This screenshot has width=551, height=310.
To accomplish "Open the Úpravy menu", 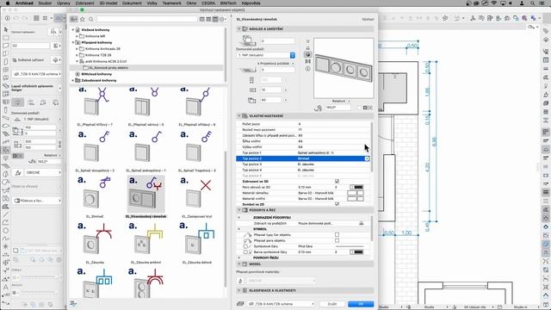I will coord(63,3).
